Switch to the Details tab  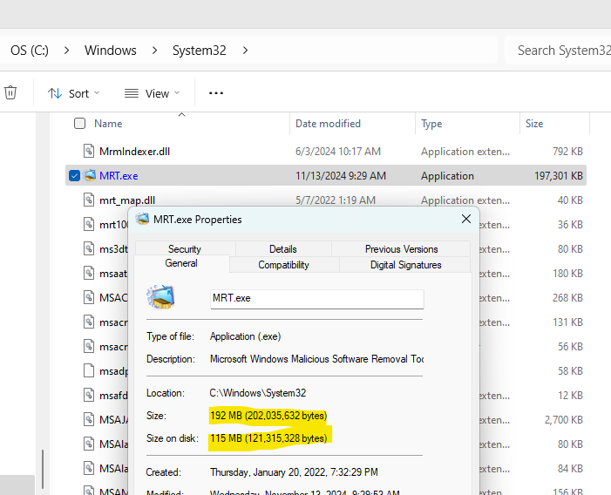point(283,249)
